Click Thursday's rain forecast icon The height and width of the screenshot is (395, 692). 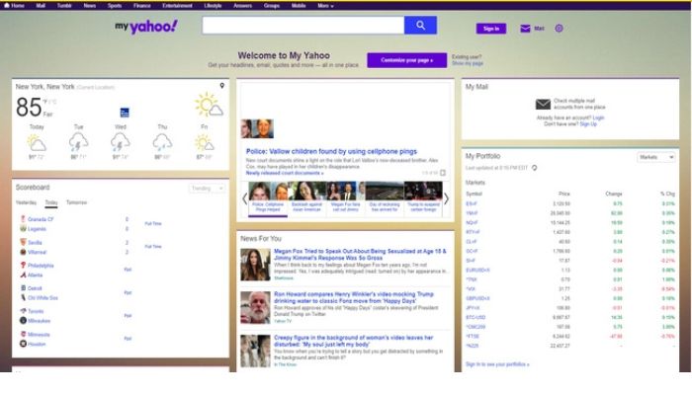pyautogui.click(x=162, y=142)
